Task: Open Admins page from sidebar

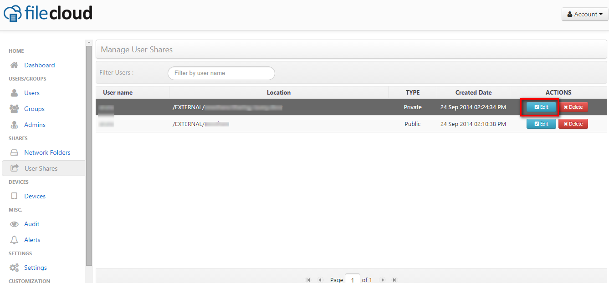Action: (35, 125)
